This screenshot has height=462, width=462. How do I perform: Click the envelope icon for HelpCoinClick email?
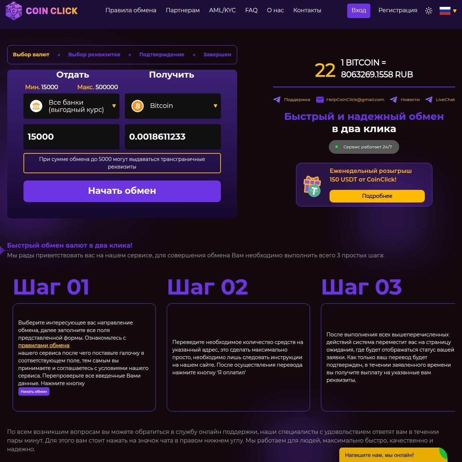[x=320, y=100]
